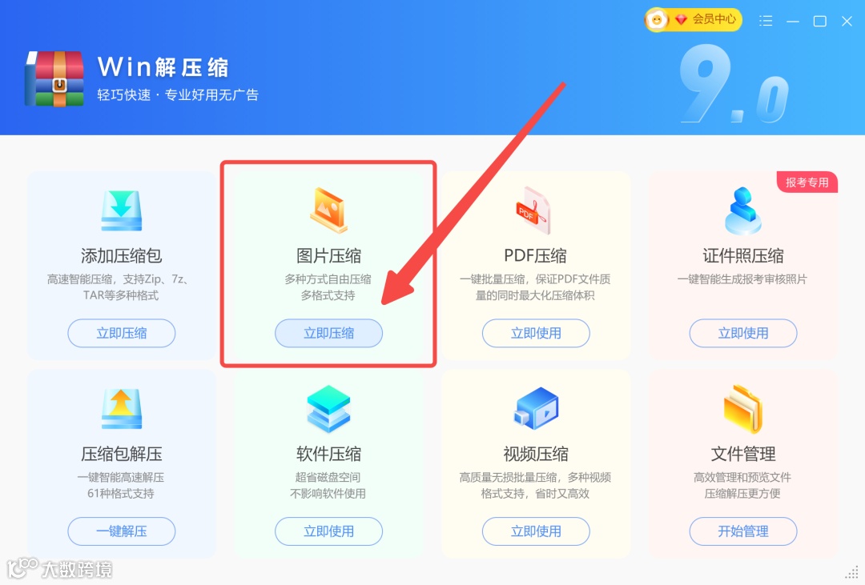Click 立即使用 under 视频压缩
The height and width of the screenshot is (585, 865).
tap(536, 531)
